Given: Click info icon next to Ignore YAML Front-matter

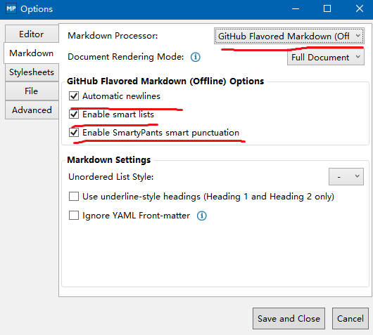Looking at the screenshot, I should (x=202, y=216).
